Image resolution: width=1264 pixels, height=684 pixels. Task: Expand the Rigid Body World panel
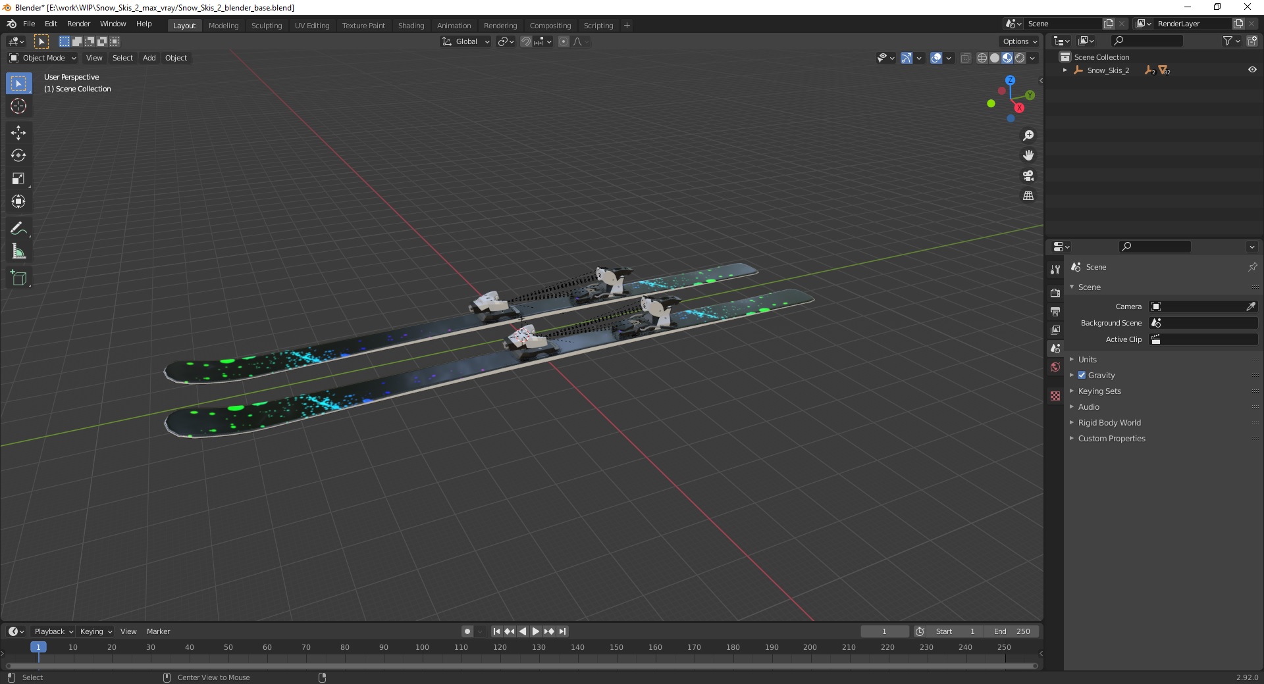tap(1109, 422)
